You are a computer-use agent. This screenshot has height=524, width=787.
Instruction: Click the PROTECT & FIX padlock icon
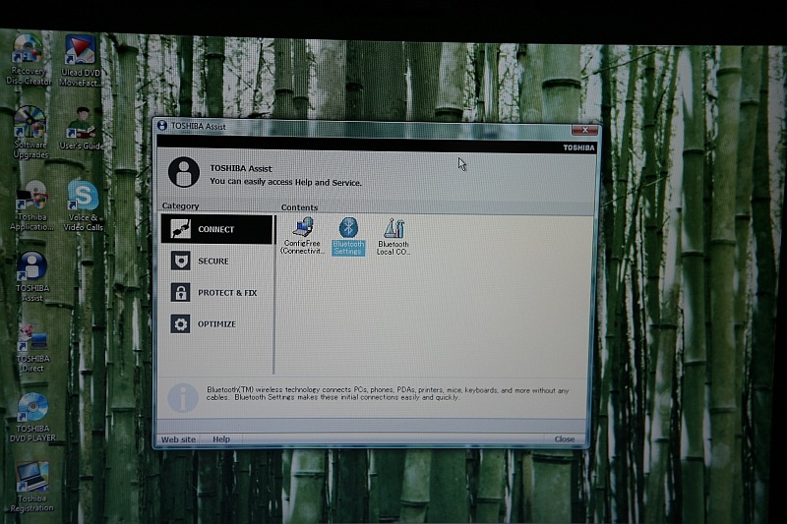[x=180, y=292]
